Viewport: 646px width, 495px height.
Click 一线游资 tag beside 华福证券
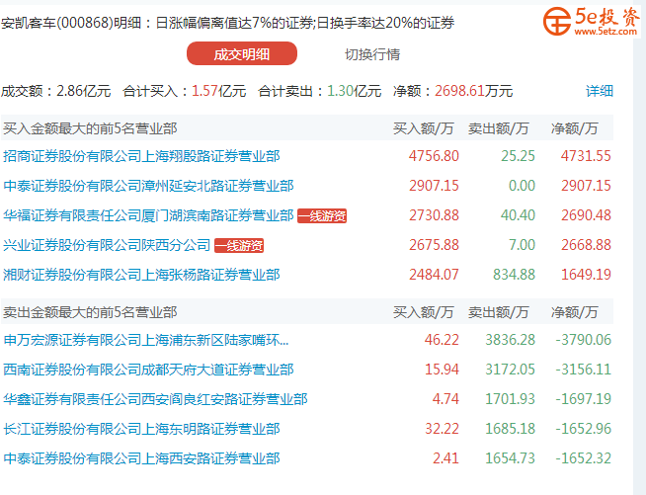[x=322, y=215]
